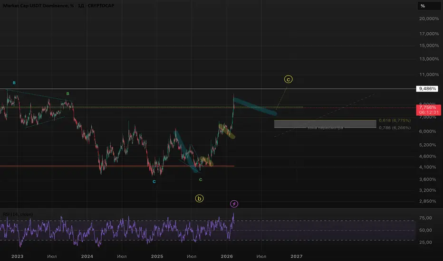This screenshot has width=443, height=261.
Task: Select the cyan 'C' wave label
Action: tap(154, 181)
